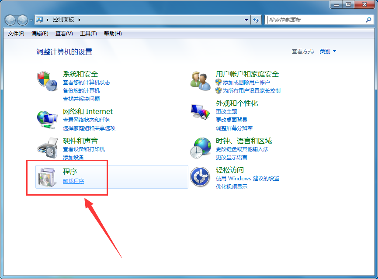Viewport: 378px width, 279px height.
Task: Click the User Accounts people icon
Action: point(200,81)
